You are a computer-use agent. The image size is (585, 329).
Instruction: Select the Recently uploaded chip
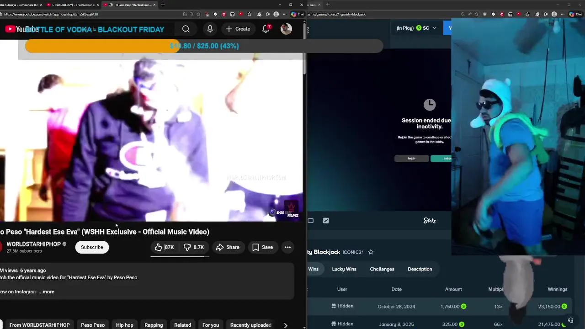250,325
